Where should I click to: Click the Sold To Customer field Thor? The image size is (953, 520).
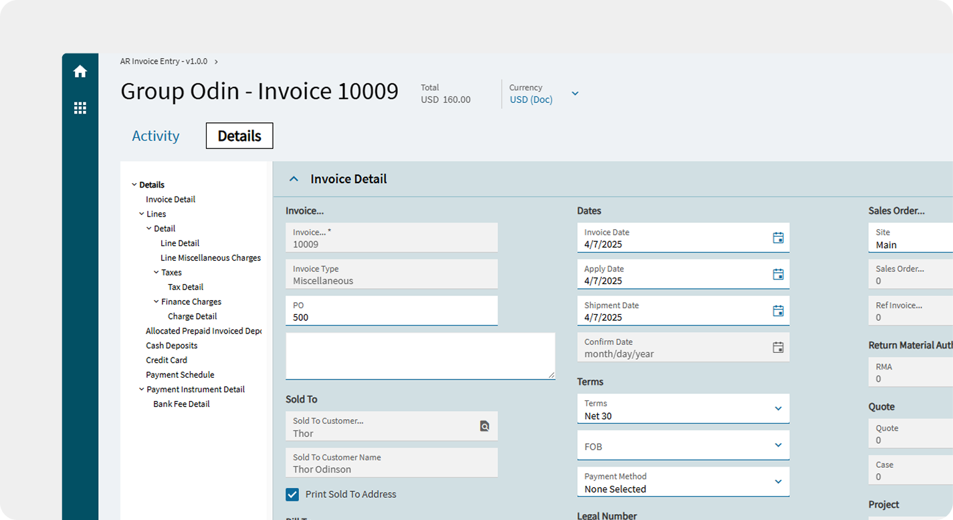click(x=391, y=426)
